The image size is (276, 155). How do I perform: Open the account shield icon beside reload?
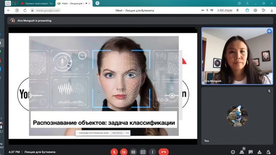pyautogui.click(x=17, y=10)
